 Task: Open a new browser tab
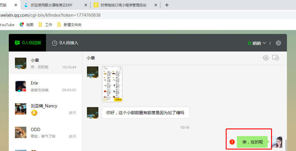(167, 5)
